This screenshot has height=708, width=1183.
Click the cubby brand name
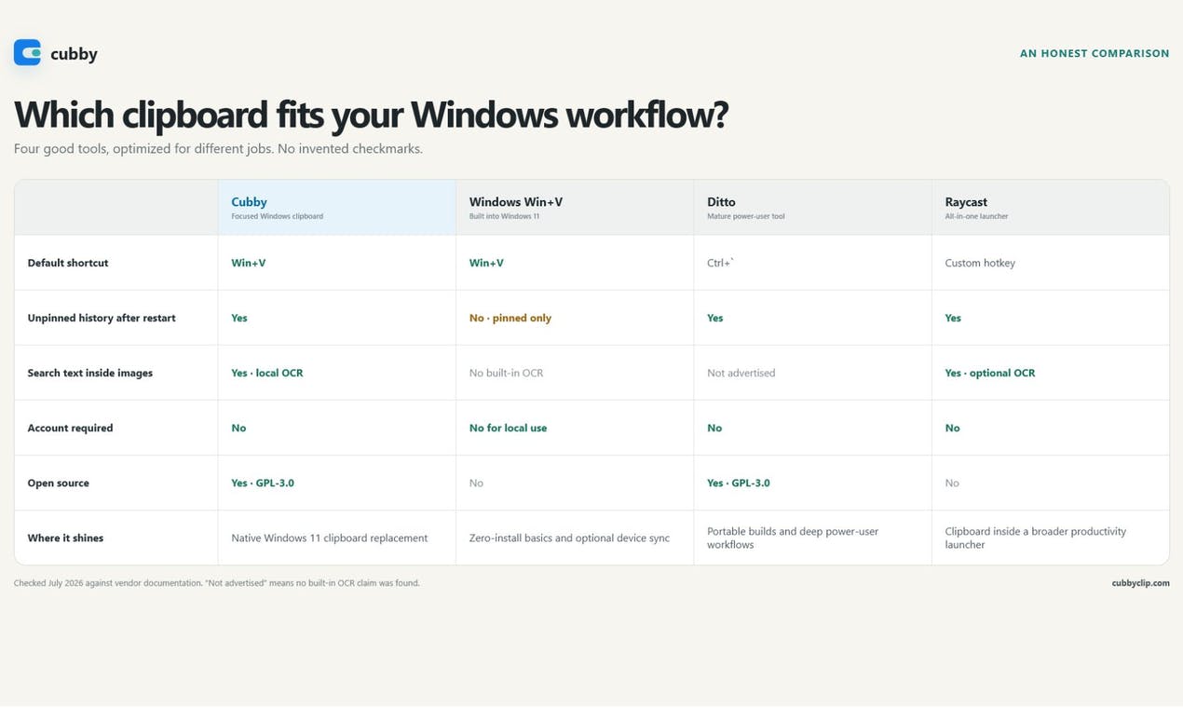(x=74, y=54)
